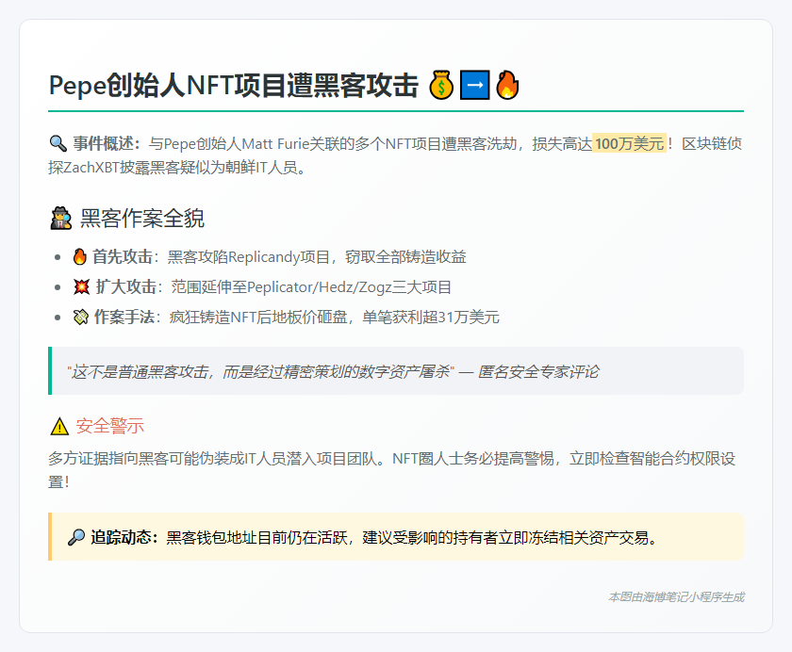
Task: Click the attribution 匿名安全专家评论
Action: point(538,372)
